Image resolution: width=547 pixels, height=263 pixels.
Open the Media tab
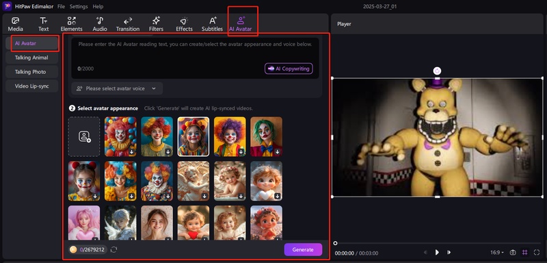(15, 25)
